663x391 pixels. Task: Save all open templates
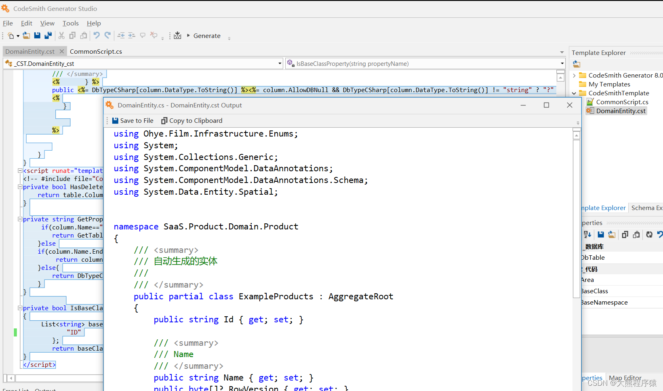(x=48, y=36)
